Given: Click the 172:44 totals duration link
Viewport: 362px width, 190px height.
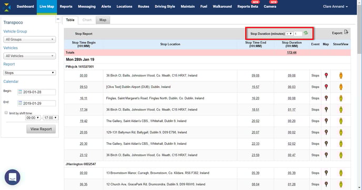Looking at the screenshot, I should click(x=291, y=52).
